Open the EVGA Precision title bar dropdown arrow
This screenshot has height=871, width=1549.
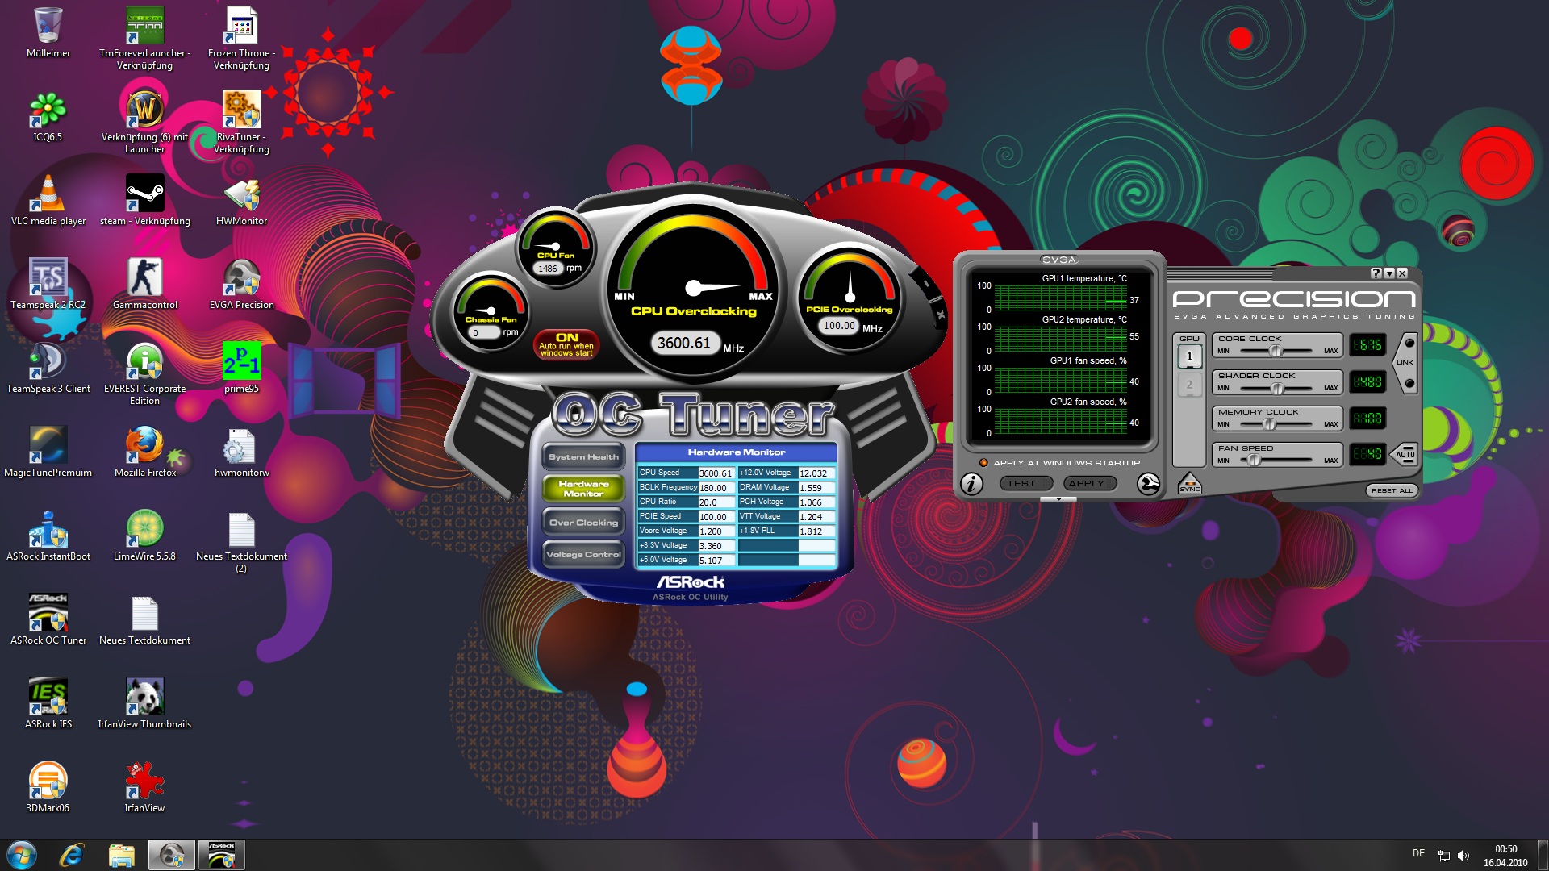coord(1389,273)
